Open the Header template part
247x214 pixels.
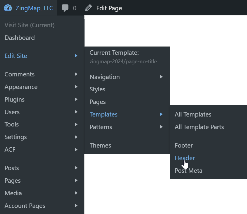coord(185,158)
